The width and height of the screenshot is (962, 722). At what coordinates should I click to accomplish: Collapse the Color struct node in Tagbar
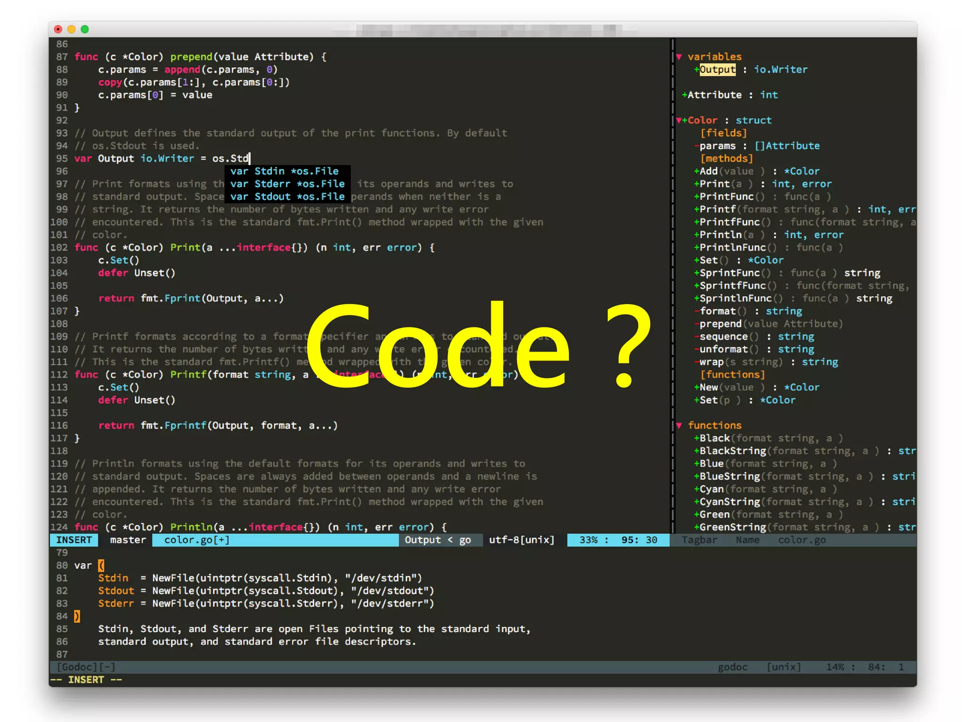click(x=679, y=120)
